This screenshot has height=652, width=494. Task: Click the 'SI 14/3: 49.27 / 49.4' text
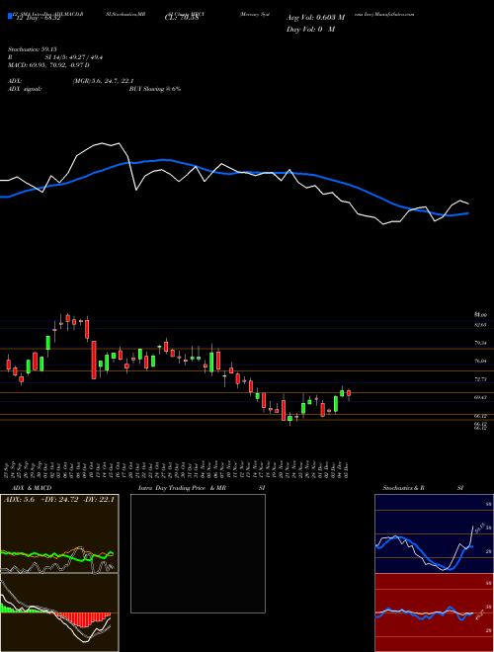pos(74,58)
